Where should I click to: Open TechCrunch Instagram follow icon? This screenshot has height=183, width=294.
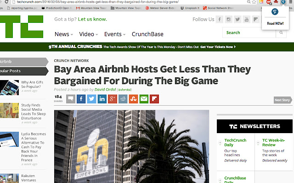pos(229,19)
